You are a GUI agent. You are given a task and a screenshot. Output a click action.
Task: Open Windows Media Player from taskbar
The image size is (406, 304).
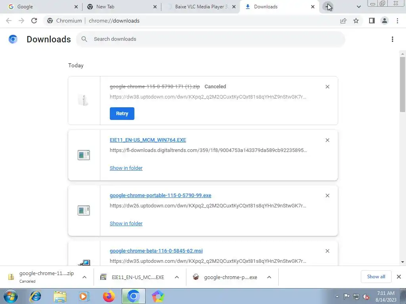(84, 296)
